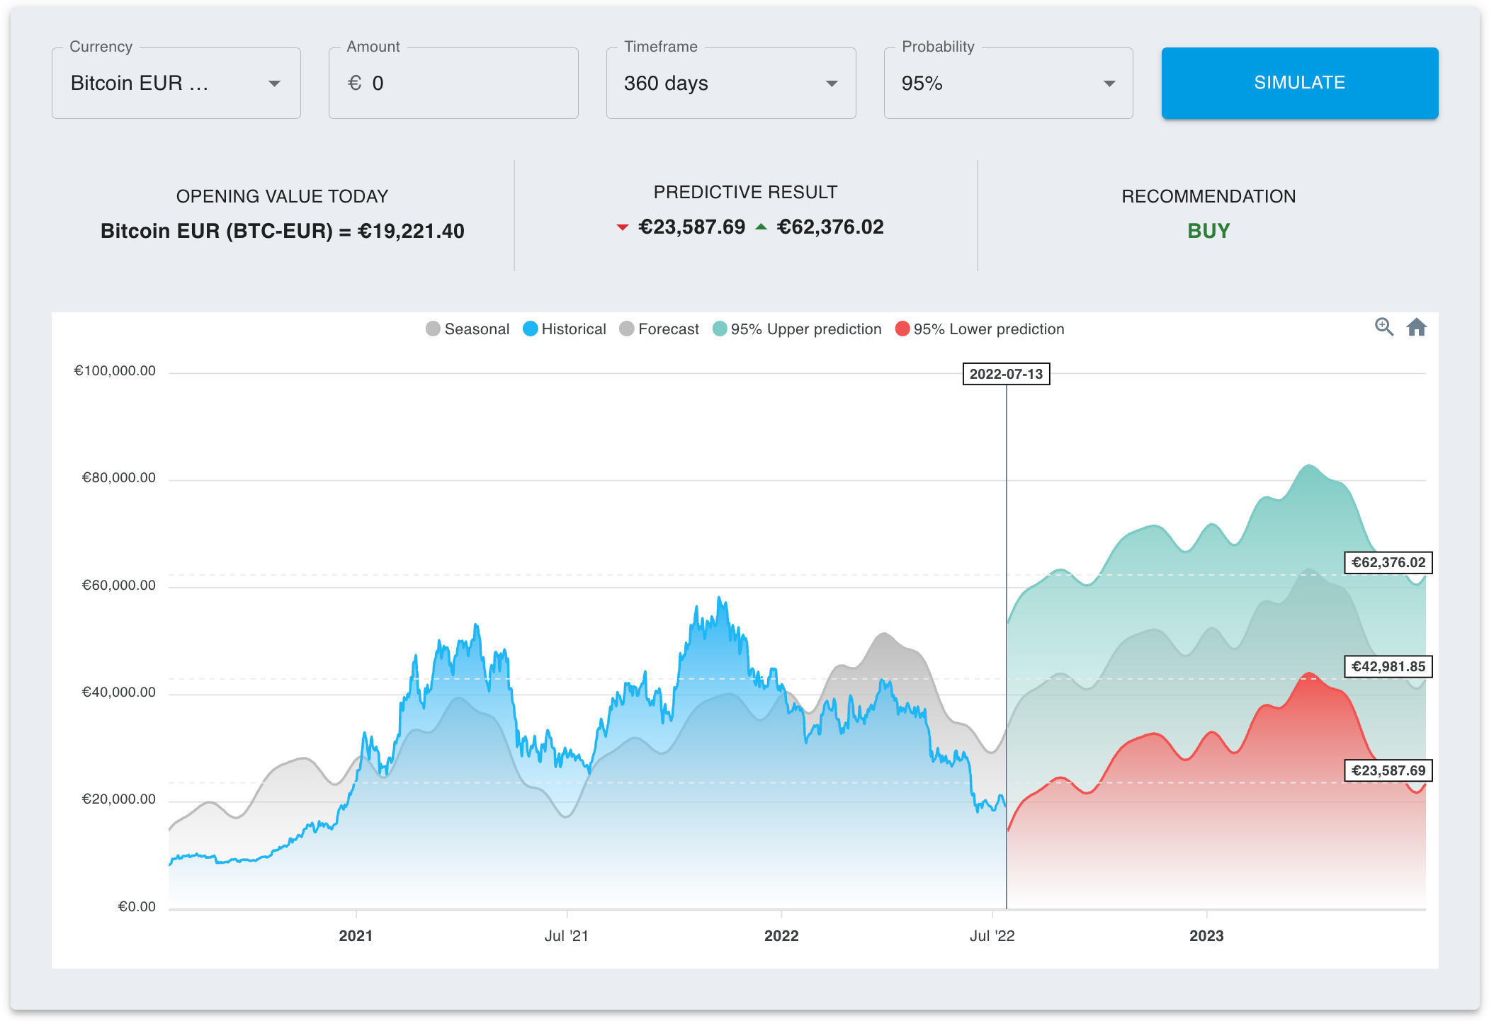Screen dimensions: 1489x1021
Task: Click the 2021 x-axis label
Action: tap(356, 936)
